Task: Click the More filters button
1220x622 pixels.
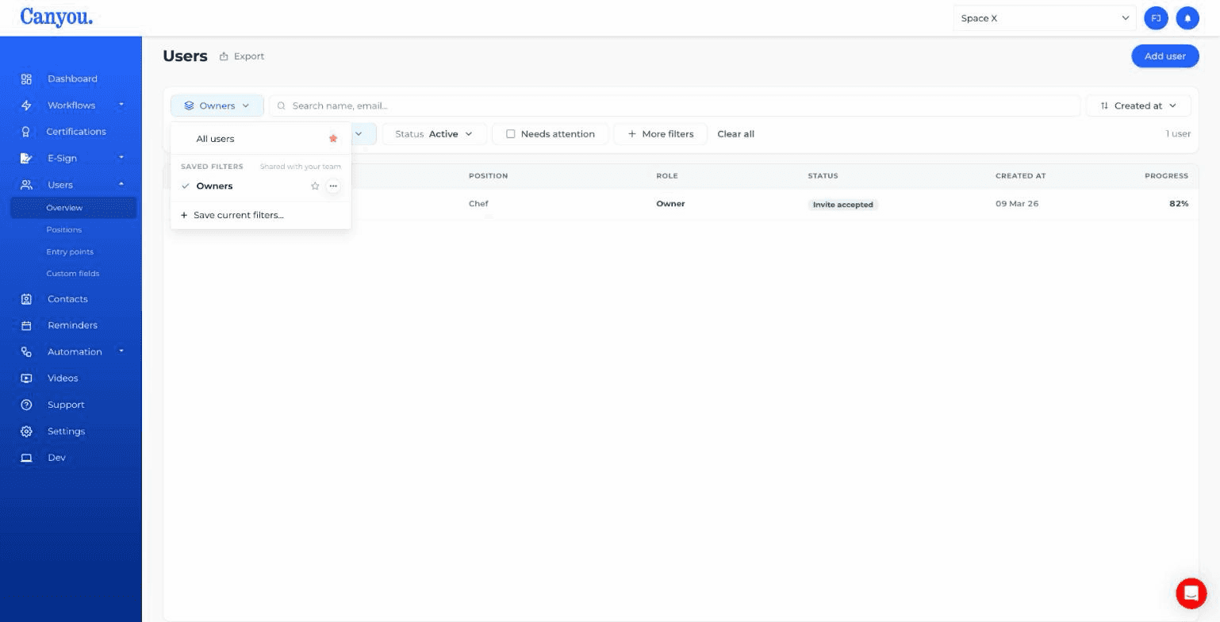Action: pyautogui.click(x=660, y=134)
